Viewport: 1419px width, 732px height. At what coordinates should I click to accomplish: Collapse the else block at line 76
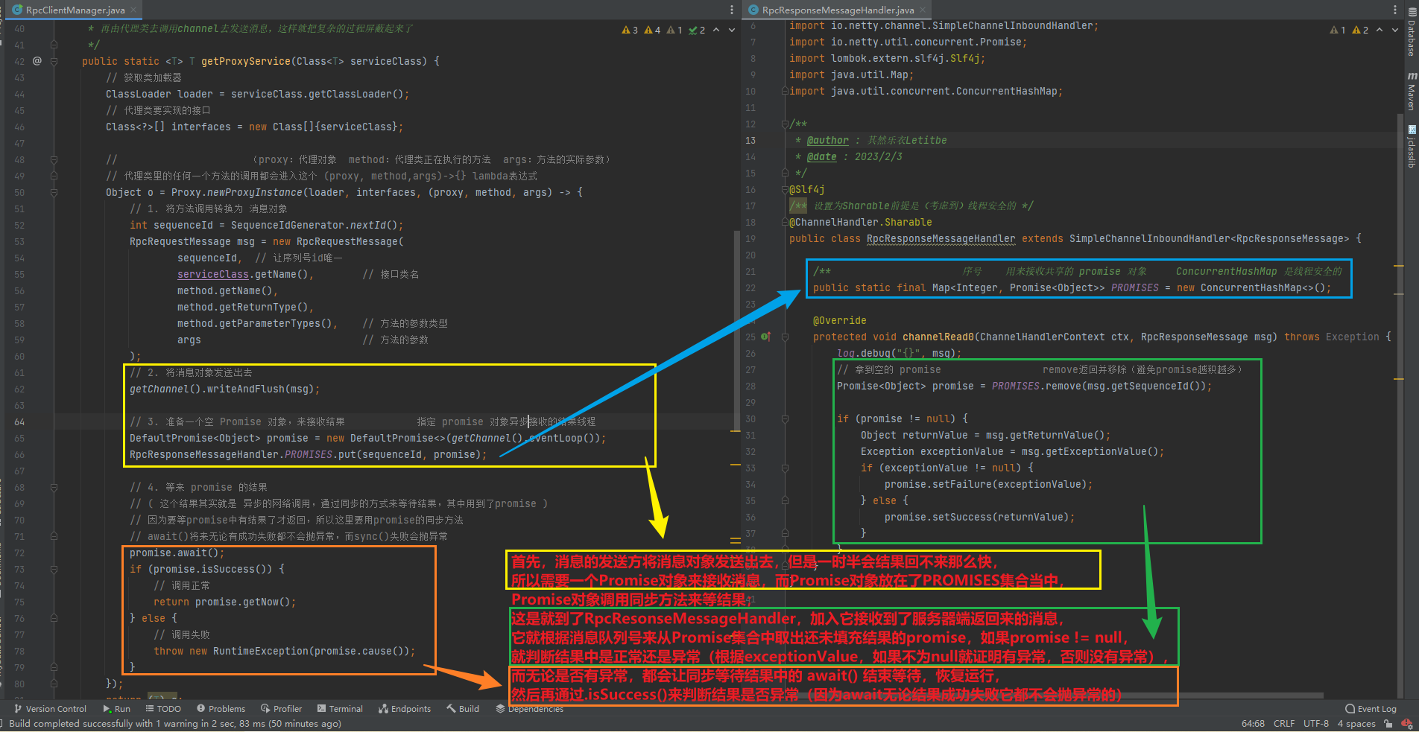pyautogui.click(x=54, y=618)
